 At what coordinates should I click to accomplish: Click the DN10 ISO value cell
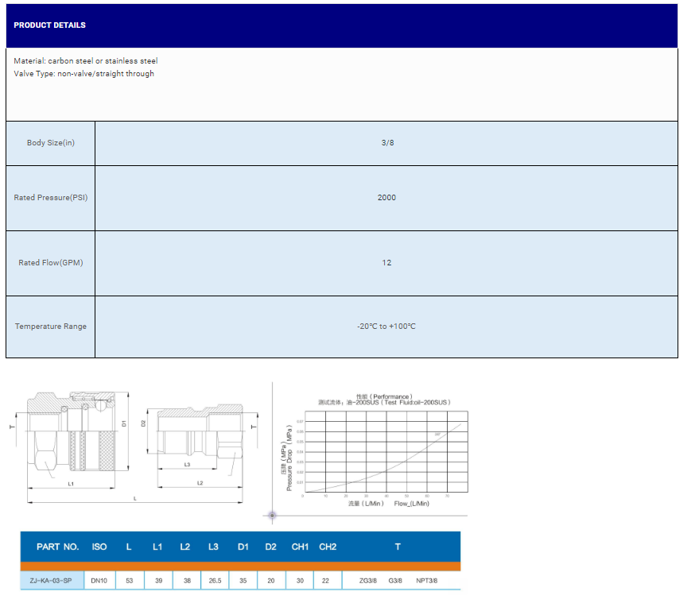pyautogui.click(x=99, y=581)
